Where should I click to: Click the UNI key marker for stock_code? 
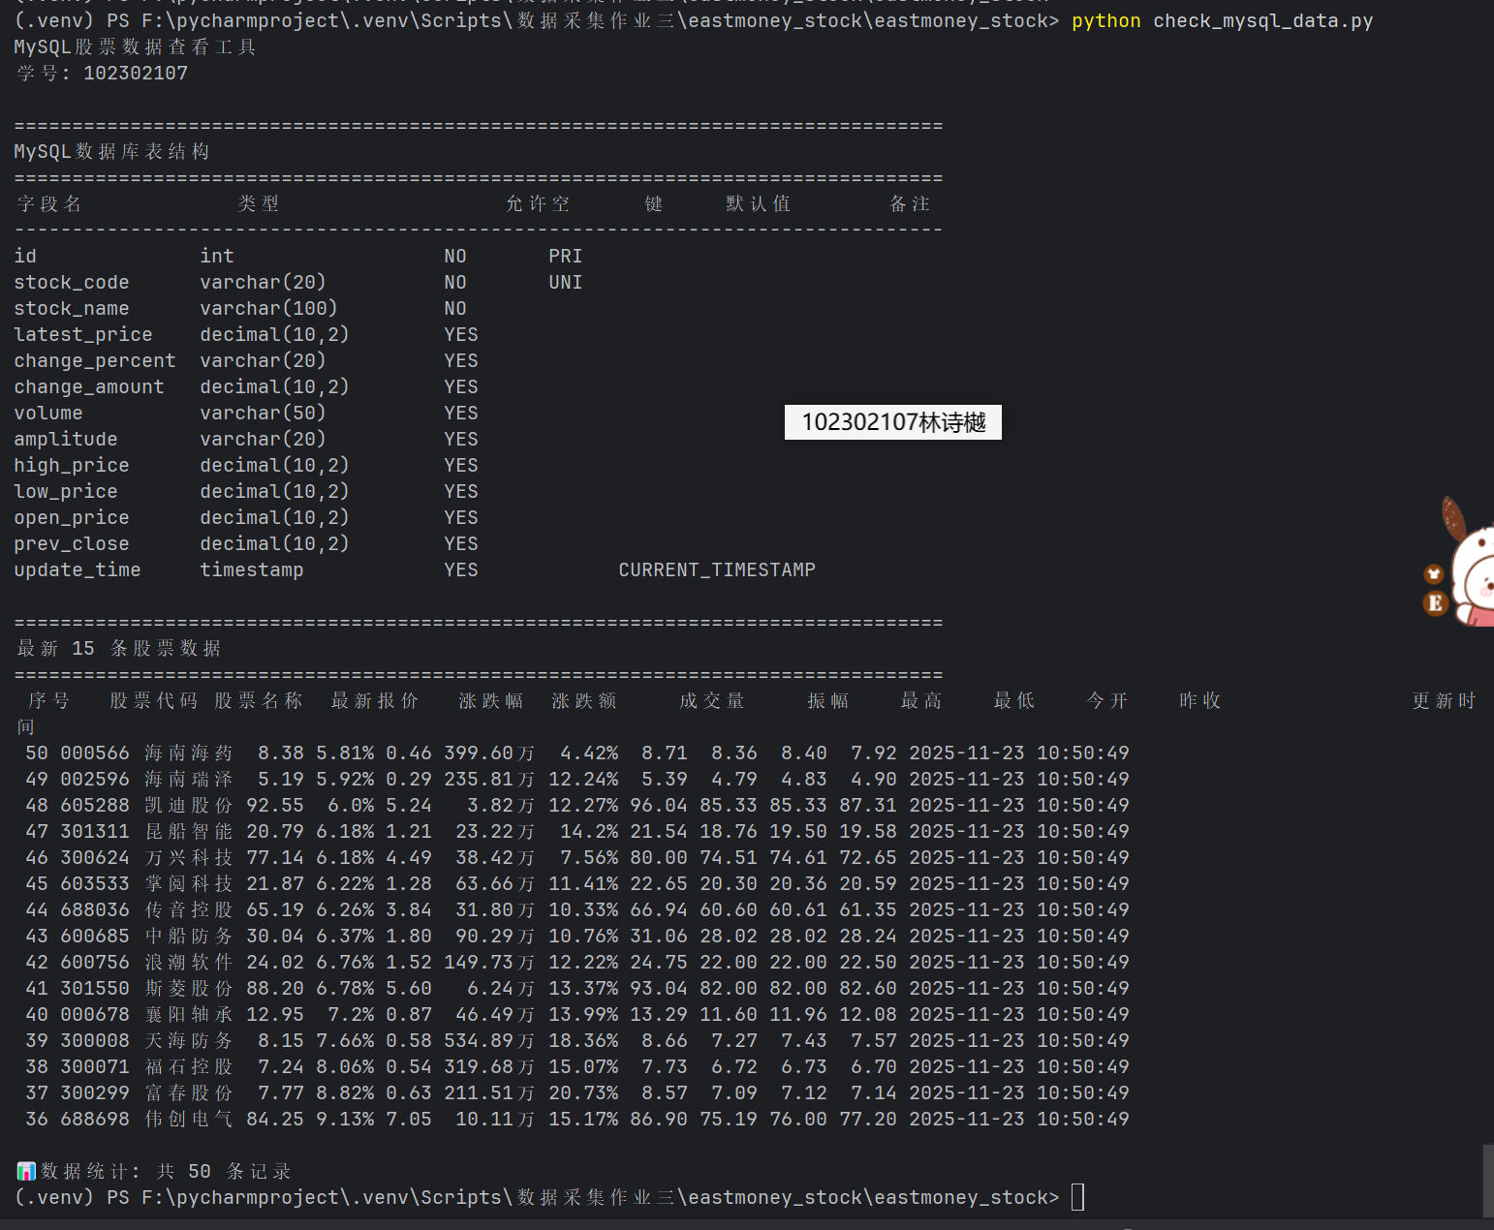[566, 282]
